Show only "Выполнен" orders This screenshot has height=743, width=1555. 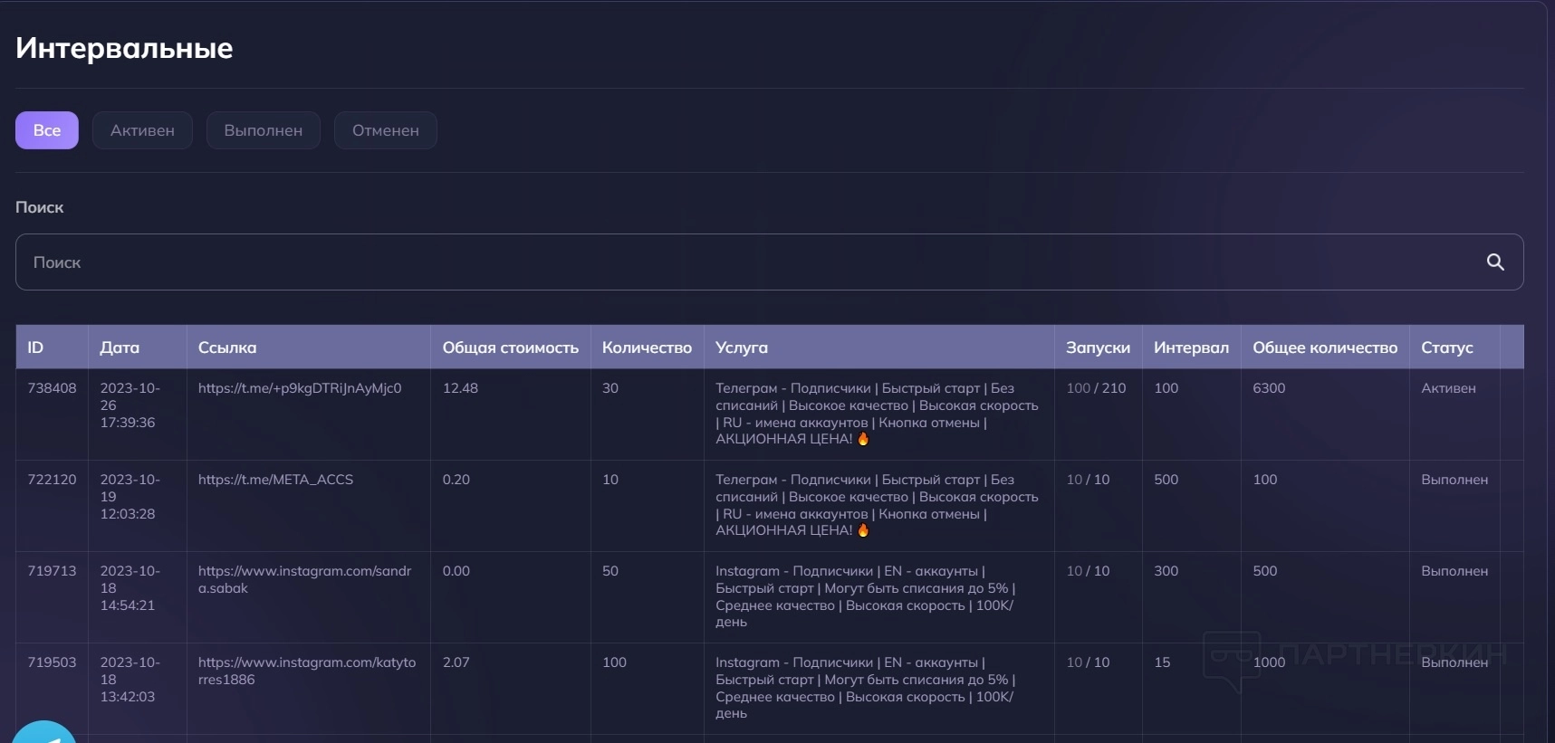[x=263, y=130]
